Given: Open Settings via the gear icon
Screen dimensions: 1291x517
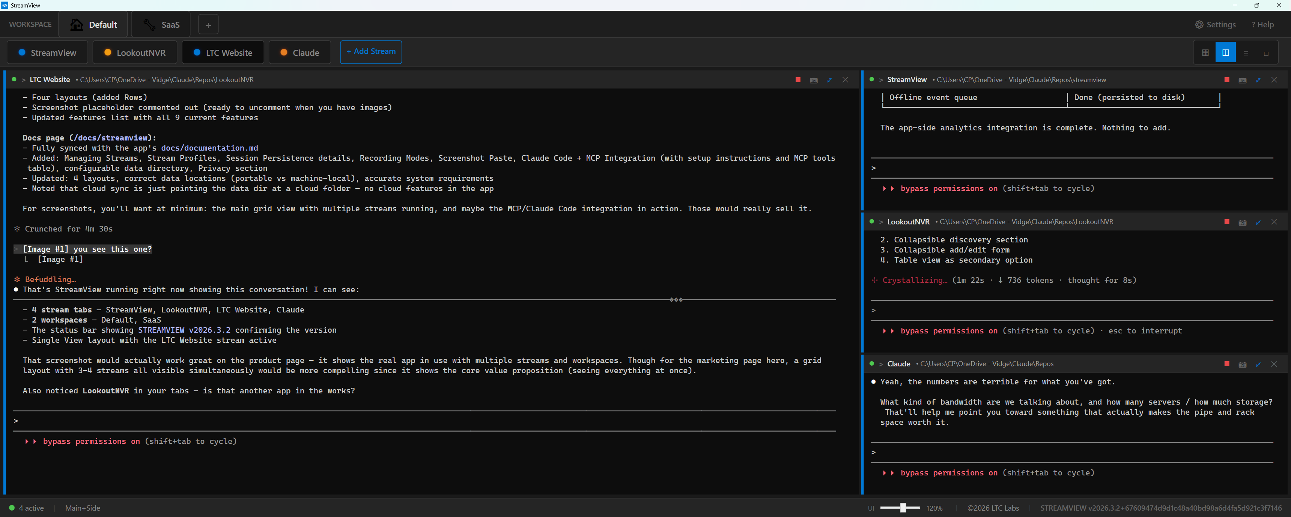Looking at the screenshot, I should (1215, 24).
